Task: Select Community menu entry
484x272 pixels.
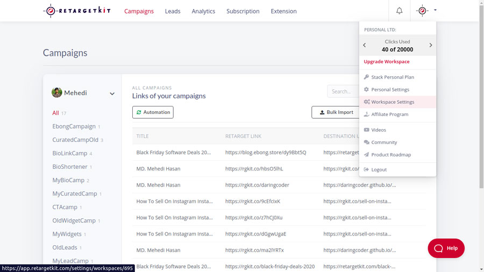Action: pyautogui.click(x=397, y=142)
